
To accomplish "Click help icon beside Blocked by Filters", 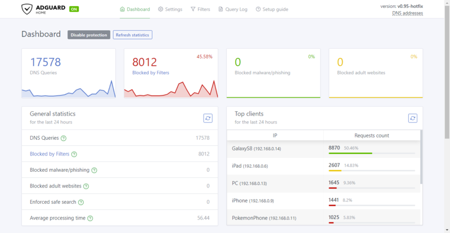I will [x=74, y=154].
